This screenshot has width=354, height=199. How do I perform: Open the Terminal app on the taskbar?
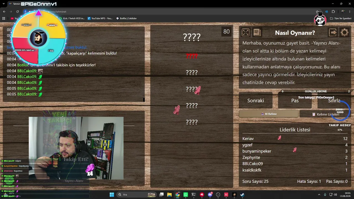[x=194, y=195]
